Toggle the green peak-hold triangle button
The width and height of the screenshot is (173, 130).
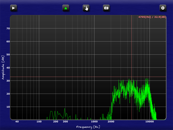(x=66, y=8)
